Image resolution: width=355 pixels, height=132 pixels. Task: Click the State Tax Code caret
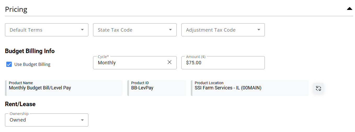tap(170, 30)
